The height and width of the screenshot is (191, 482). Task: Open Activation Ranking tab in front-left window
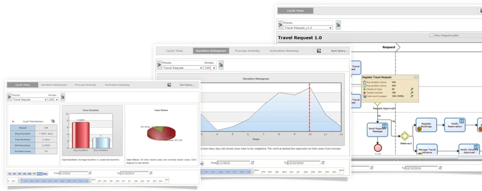117,84
